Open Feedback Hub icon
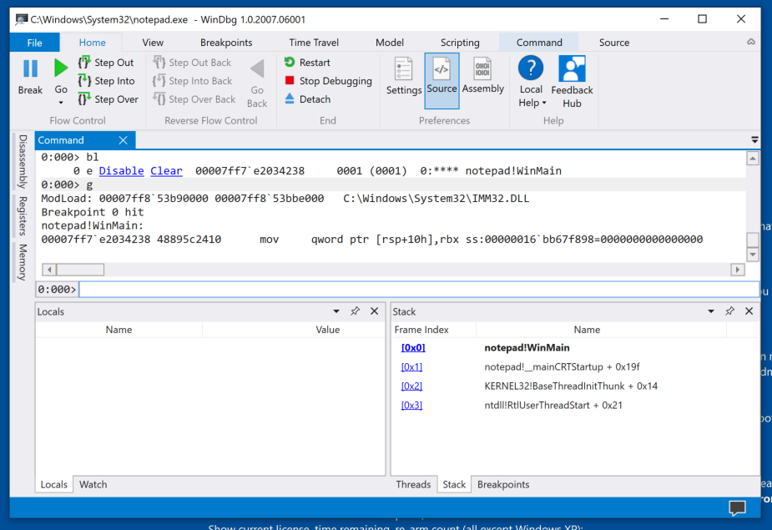The height and width of the screenshot is (530, 772). (x=572, y=70)
